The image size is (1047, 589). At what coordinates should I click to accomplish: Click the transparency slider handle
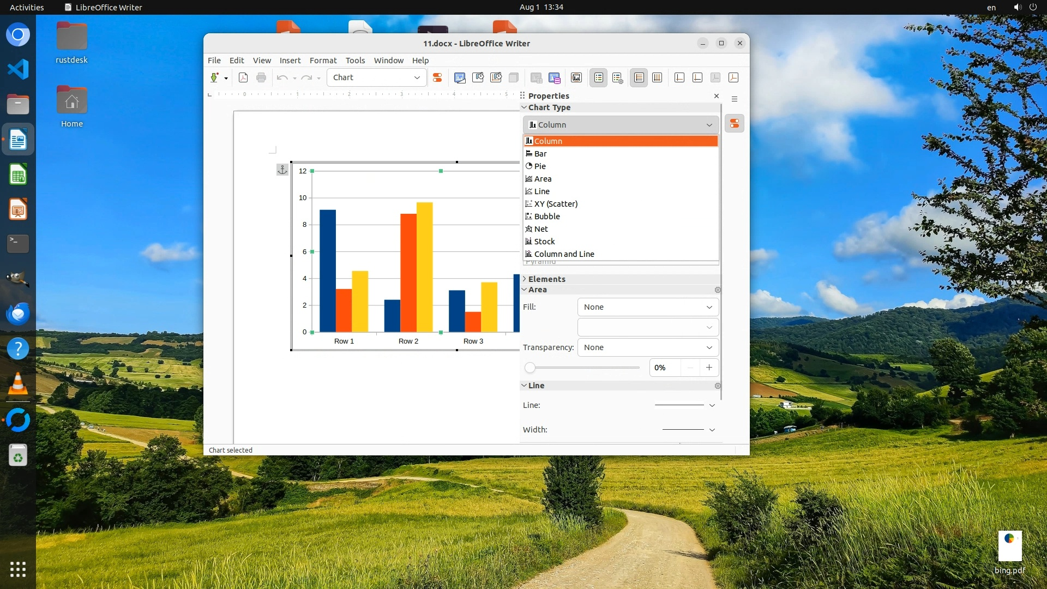point(529,368)
